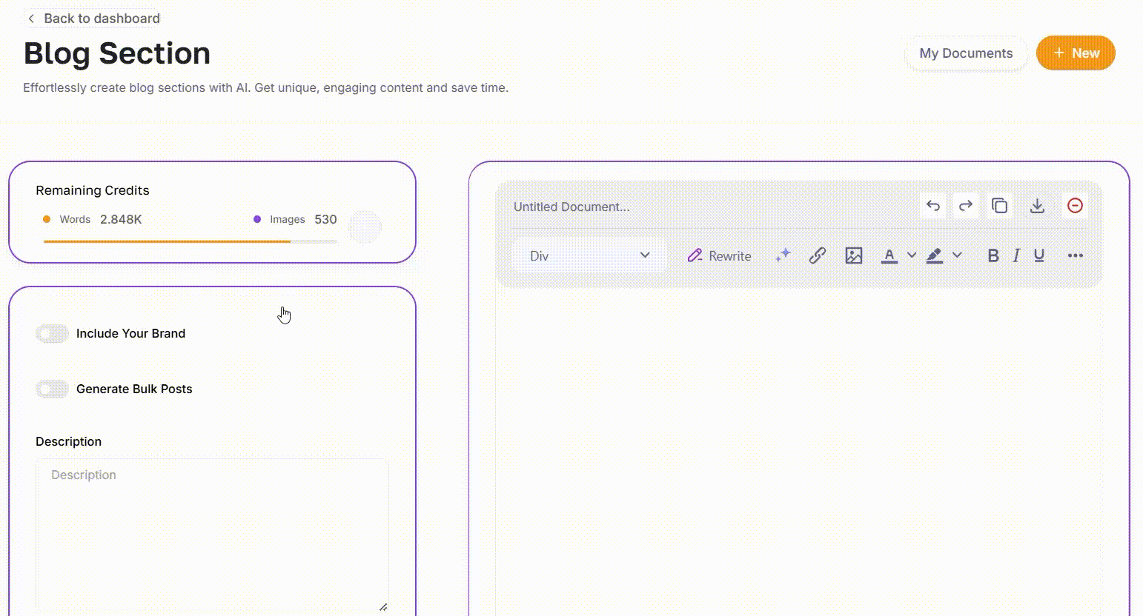Expand the highlight color options arrow

[957, 255]
